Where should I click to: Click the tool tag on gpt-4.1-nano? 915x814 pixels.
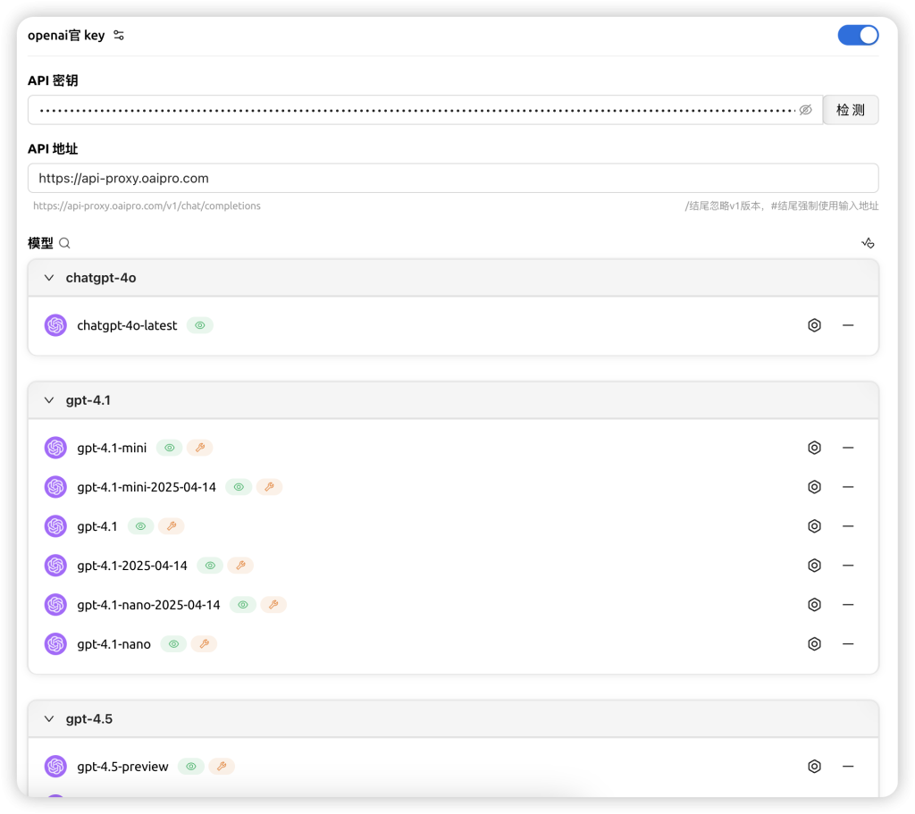[205, 643]
